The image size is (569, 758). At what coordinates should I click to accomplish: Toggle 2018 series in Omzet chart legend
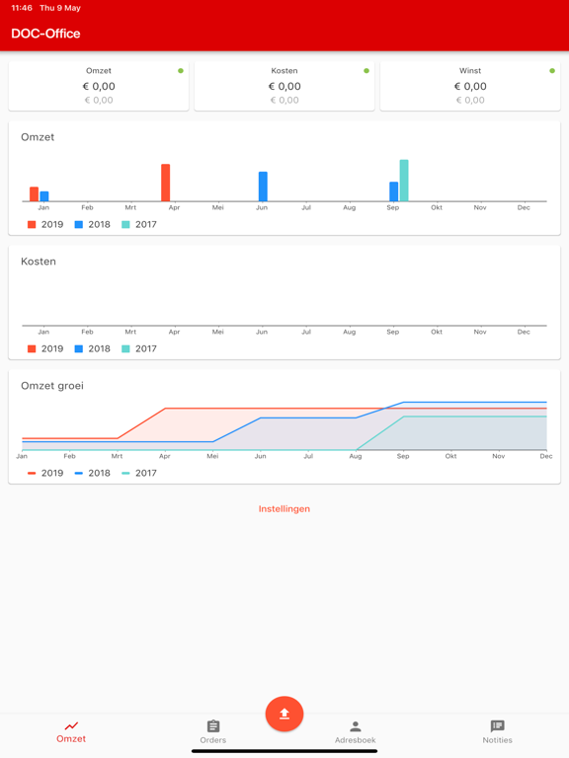[93, 224]
